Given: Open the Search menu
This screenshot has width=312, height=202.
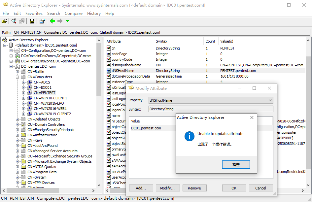Looking at the screenshot, I should click(x=53, y=13).
